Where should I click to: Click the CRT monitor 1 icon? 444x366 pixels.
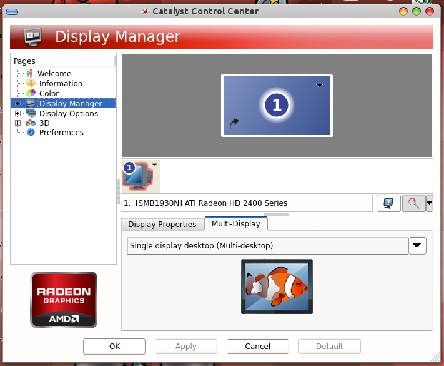coord(139,176)
